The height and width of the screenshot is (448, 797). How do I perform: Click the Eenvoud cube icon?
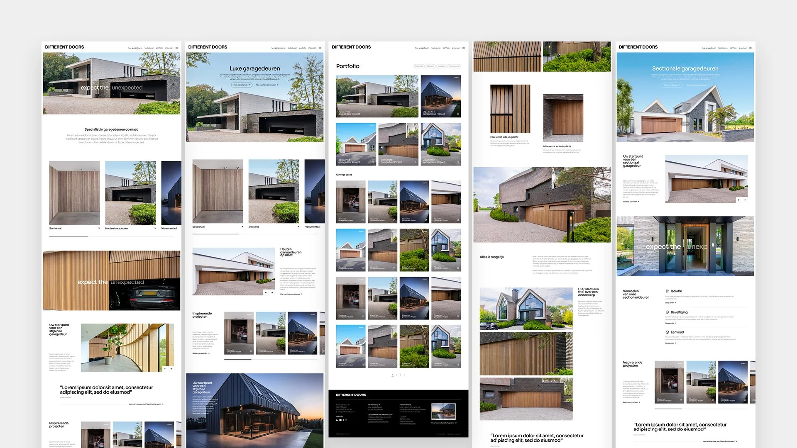pos(667,332)
